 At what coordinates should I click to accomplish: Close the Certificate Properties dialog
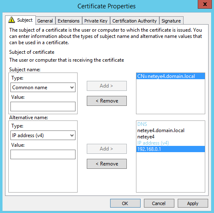click(x=205, y=4)
